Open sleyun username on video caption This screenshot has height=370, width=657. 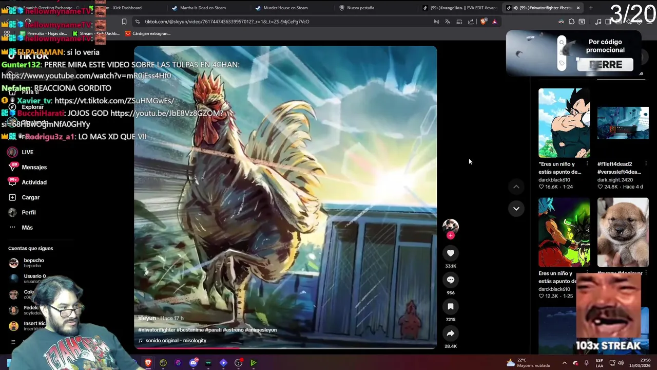147,318
